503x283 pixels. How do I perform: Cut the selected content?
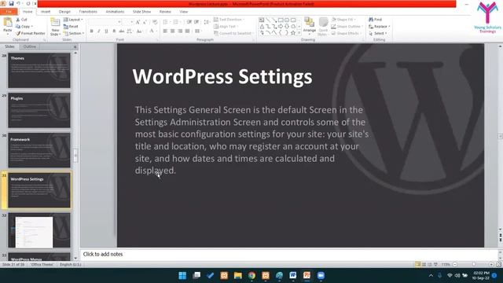[x=21, y=20]
